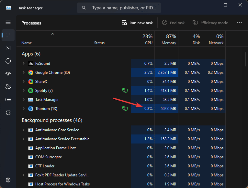The width and height of the screenshot is (248, 188).
Task: Click the search box for name, publisher, or PID
Action: tap(119, 8)
